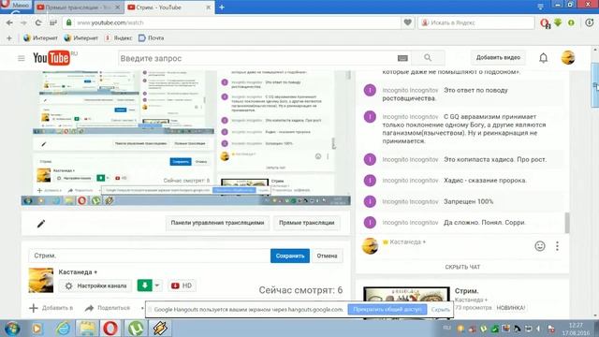The height and width of the screenshot is (337, 599).
Task: Click Отмена button
Action: [327, 256]
